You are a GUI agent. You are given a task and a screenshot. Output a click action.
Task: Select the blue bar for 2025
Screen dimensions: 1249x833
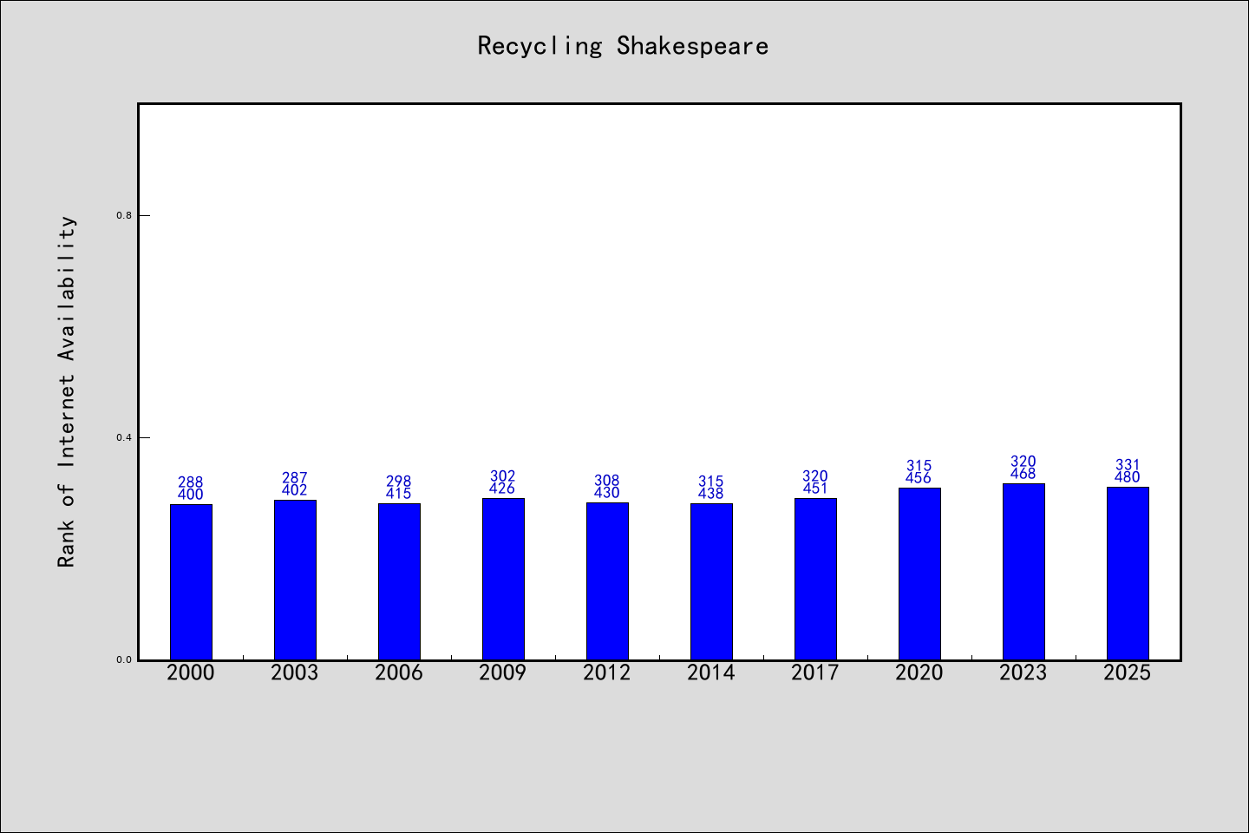(1128, 573)
